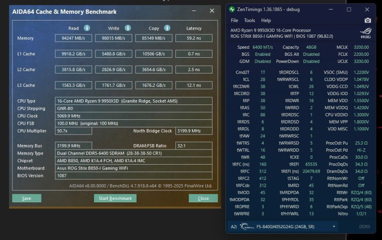Click the L3 Cache Write value 1761.7 GB/s

[114, 85]
